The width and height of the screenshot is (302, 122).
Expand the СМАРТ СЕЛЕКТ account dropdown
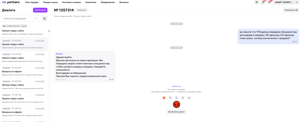tap(286, 2)
